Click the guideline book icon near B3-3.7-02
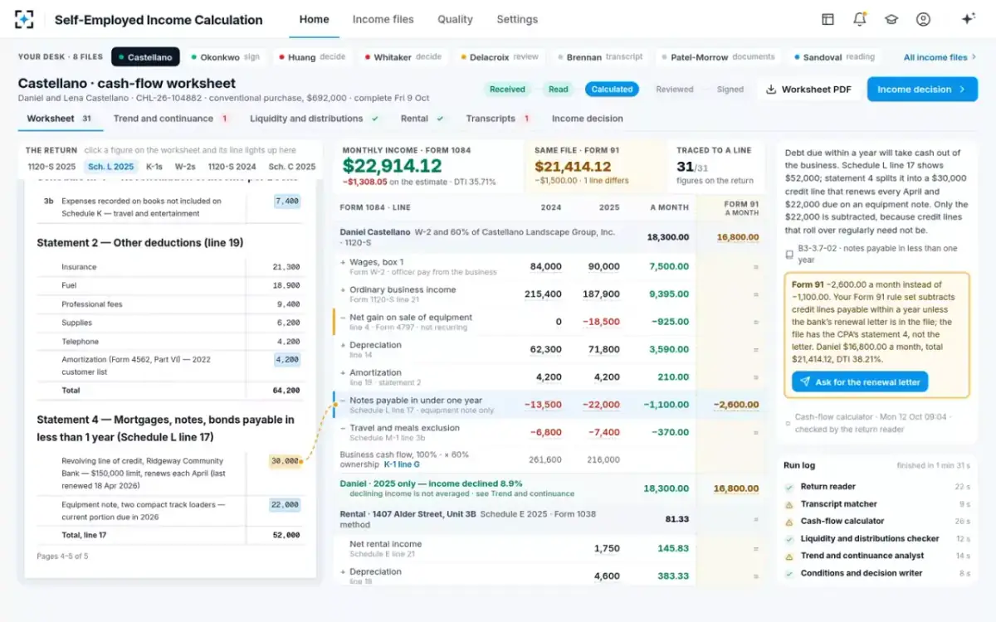The width and height of the screenshot is (996, 622). click(789, 255)
